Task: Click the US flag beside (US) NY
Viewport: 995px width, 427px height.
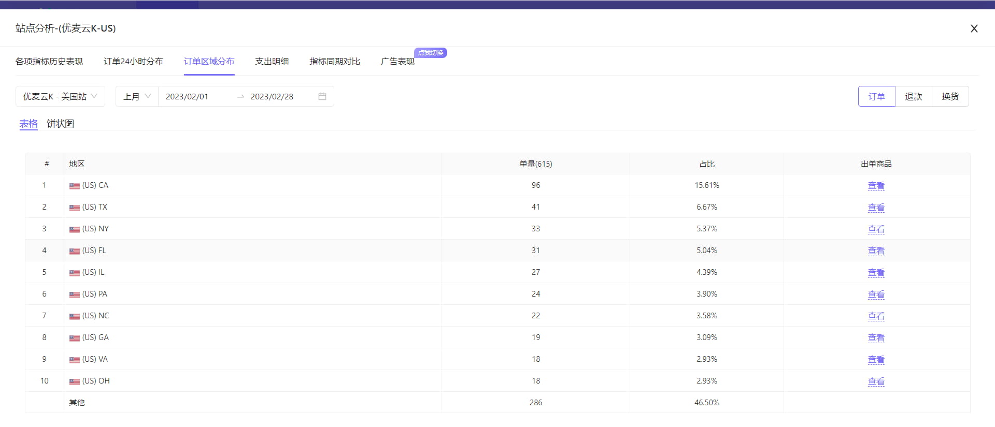Action: click(75, 229)
